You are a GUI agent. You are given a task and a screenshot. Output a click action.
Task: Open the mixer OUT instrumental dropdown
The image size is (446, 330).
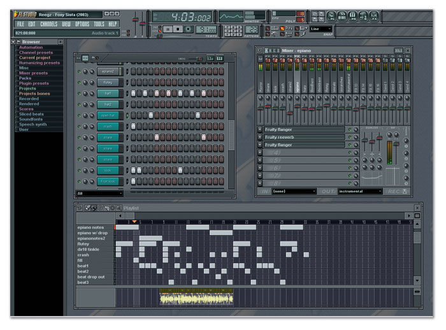click(x=360, y=192)
